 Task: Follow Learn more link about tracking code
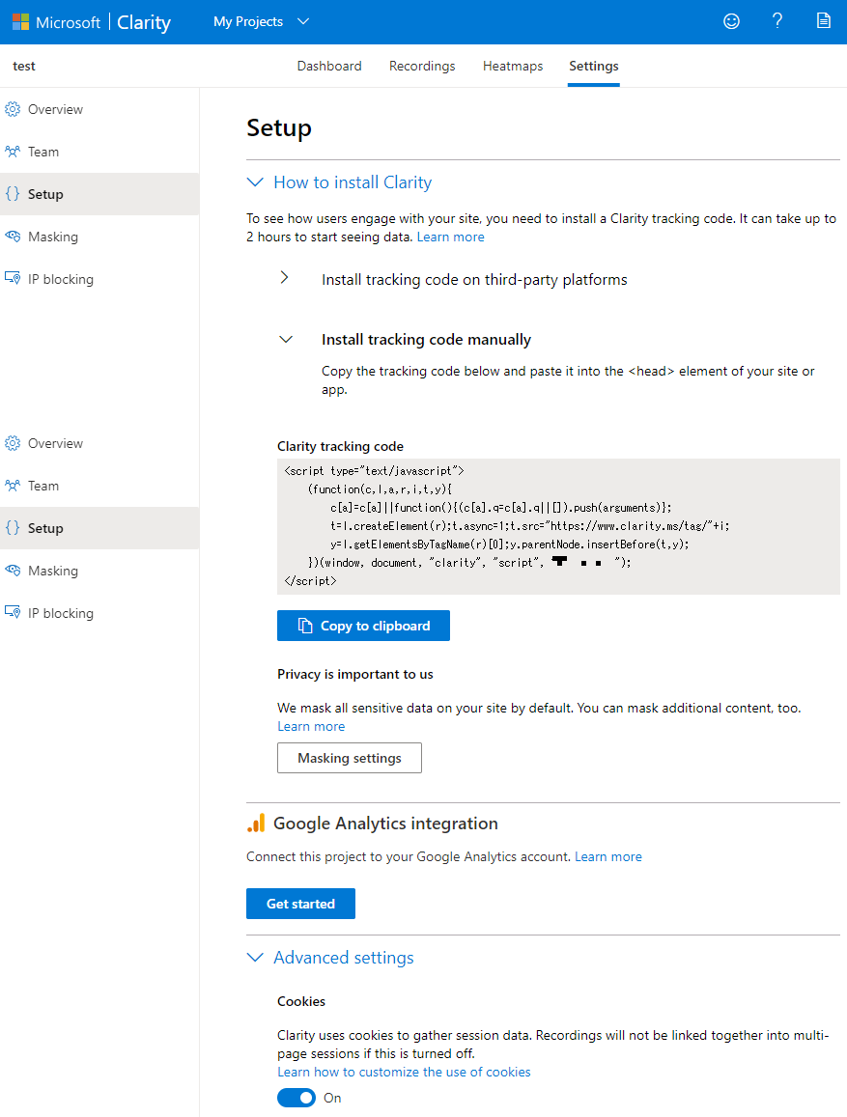click(450, 237)
